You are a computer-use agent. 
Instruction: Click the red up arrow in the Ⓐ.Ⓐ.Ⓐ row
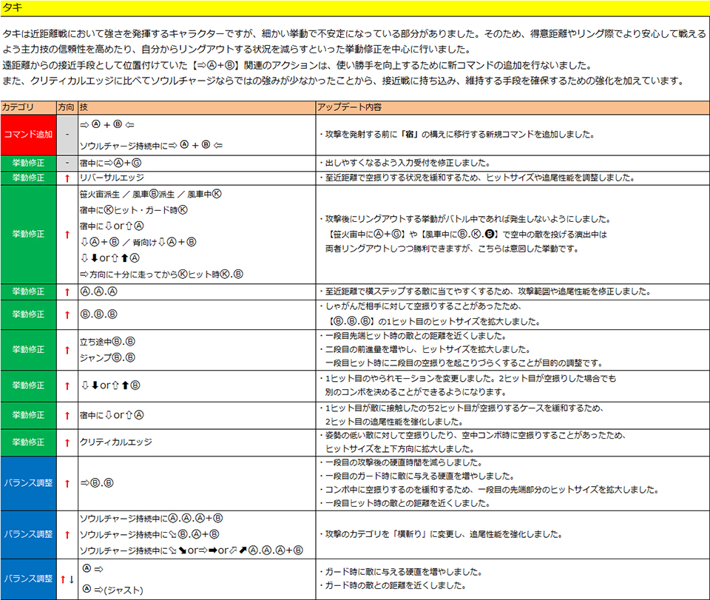pos(67,291)
